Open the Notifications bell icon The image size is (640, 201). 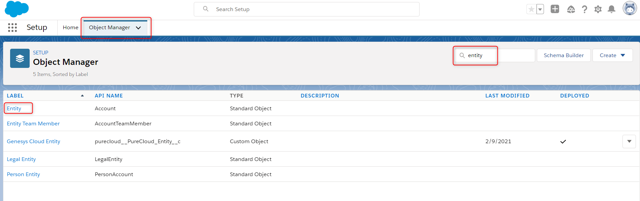click(611, 9)
